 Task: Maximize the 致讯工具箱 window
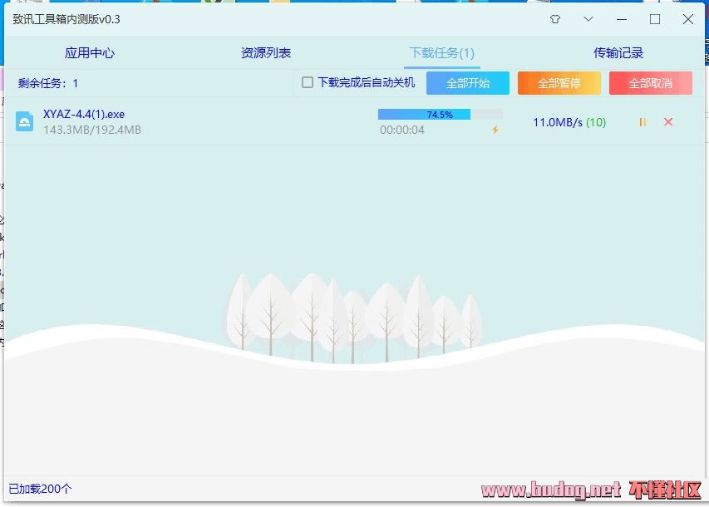coord(655,19)
